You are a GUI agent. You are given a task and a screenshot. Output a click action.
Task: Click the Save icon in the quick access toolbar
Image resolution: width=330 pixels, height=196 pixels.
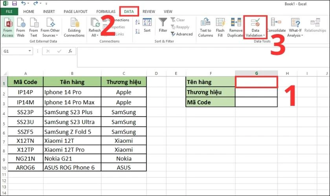(14, 4)
